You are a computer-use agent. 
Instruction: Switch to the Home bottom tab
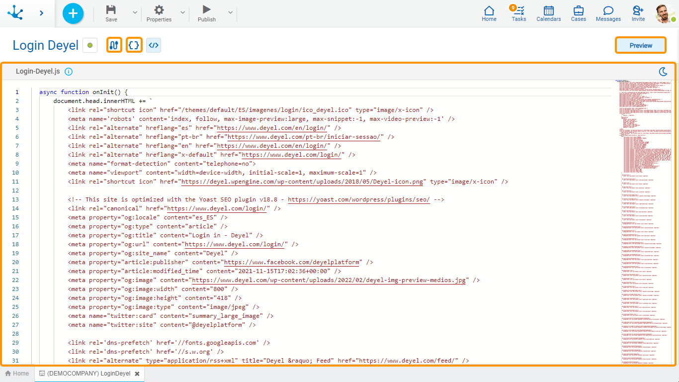(x=17, y=374)
